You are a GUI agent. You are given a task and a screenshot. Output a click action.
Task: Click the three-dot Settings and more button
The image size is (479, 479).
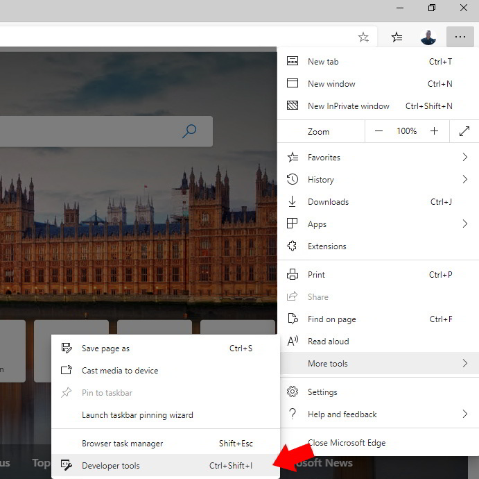[x=460, y=37]
